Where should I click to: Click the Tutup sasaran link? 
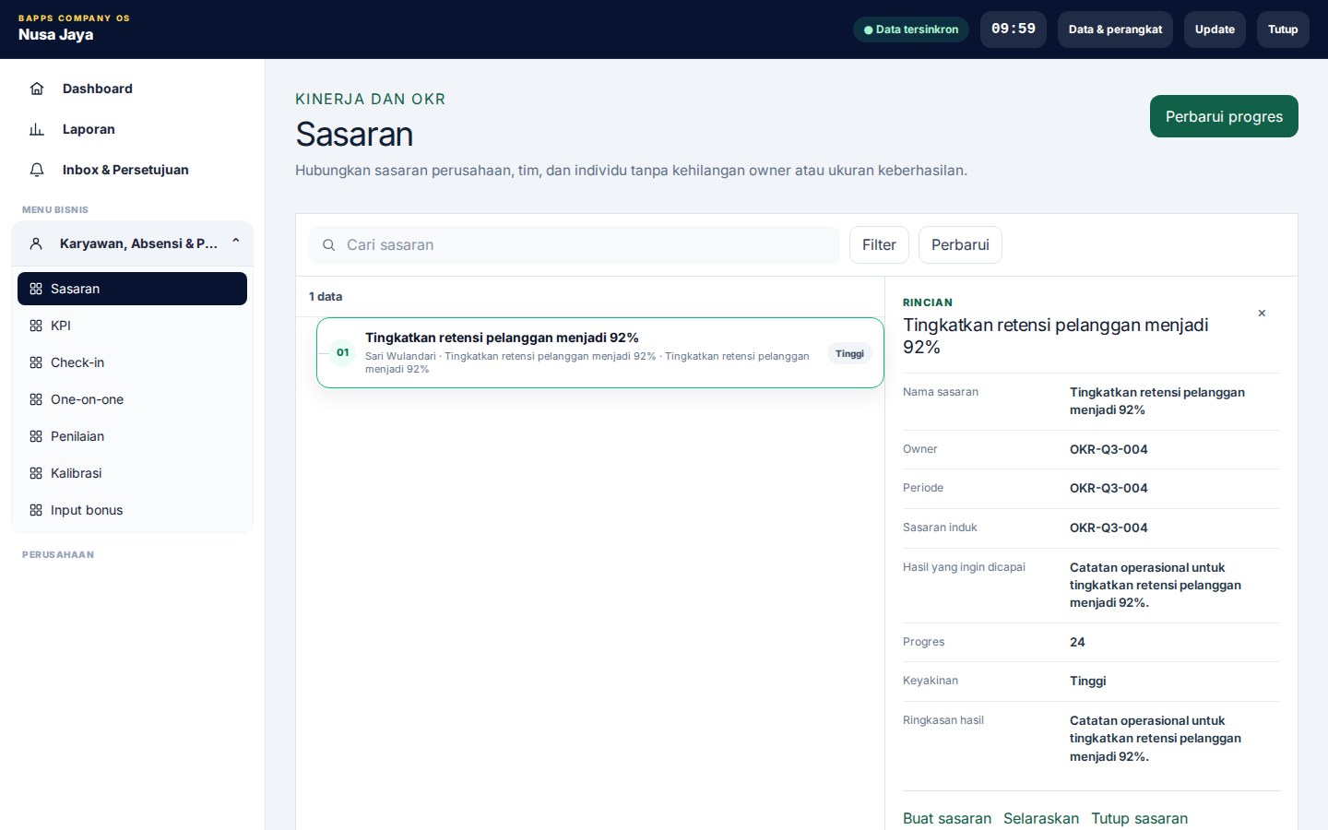[x=1139, y=818]
